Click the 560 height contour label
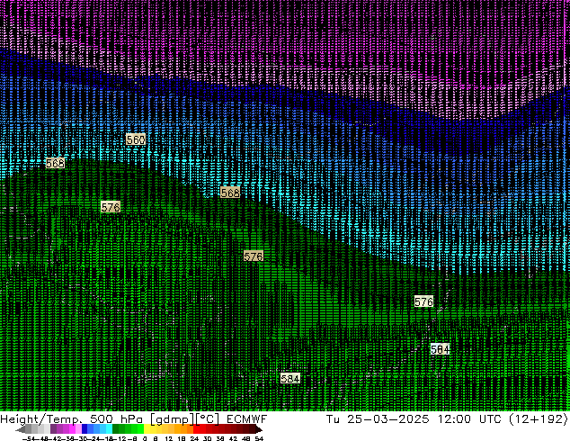The width and height of the screenshot is (570, 441). (136, 139)
